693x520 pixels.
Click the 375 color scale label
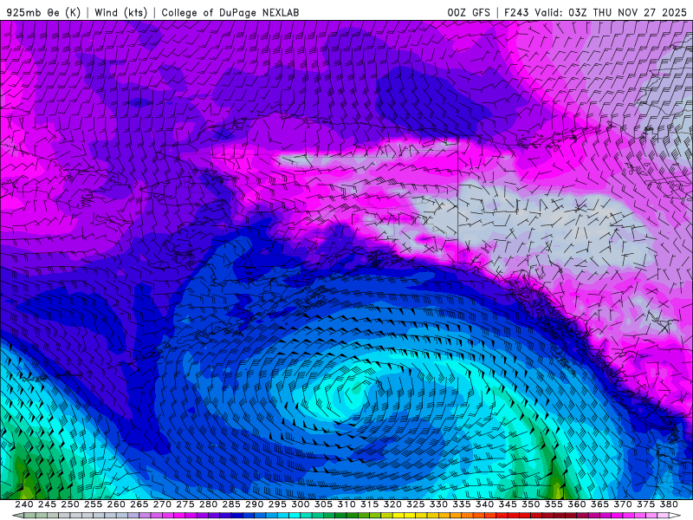coord(645,504)
